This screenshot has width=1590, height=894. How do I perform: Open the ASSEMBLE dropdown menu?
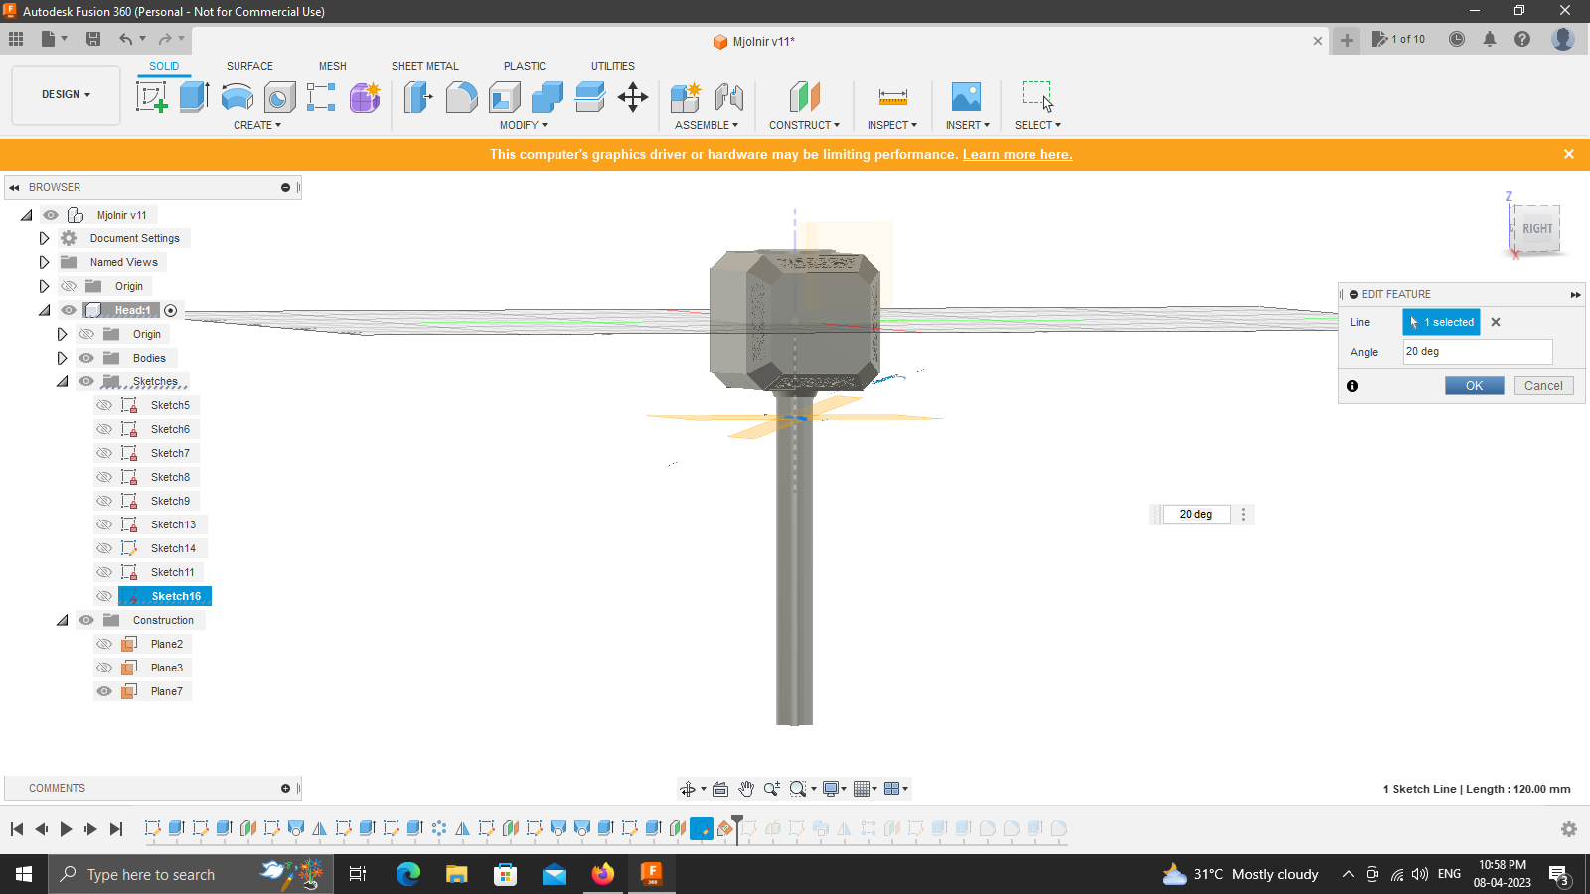tap(707, 125)
